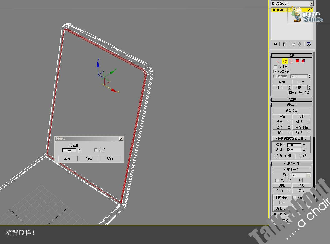Close the 切角边 dialog
Screen dimensions: 330x244
121,139
